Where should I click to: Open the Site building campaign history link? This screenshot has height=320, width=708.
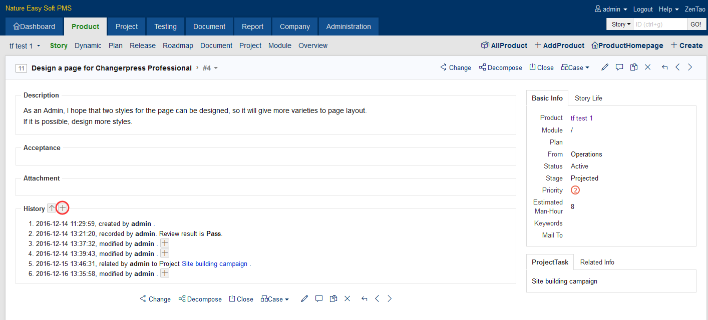point(214,263)
